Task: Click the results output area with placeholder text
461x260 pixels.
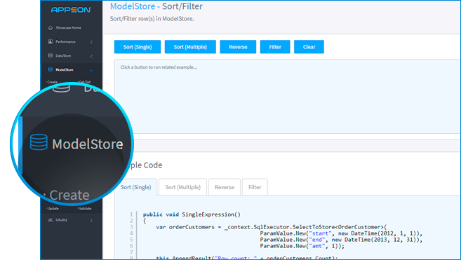Action: point(288,97)
